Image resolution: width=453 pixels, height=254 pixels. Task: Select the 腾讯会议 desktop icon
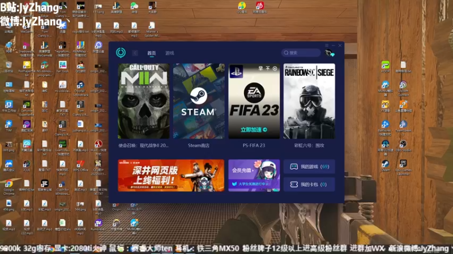coord(8,165)
